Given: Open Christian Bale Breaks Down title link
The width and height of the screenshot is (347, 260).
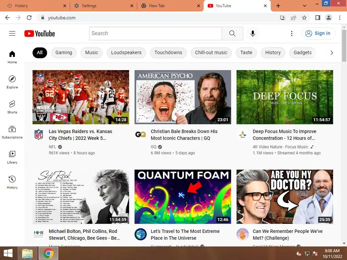Looking at the screenshot, I should tap(184, 135).
